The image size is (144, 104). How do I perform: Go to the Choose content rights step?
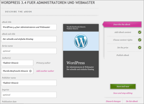(x=123, y=40)
